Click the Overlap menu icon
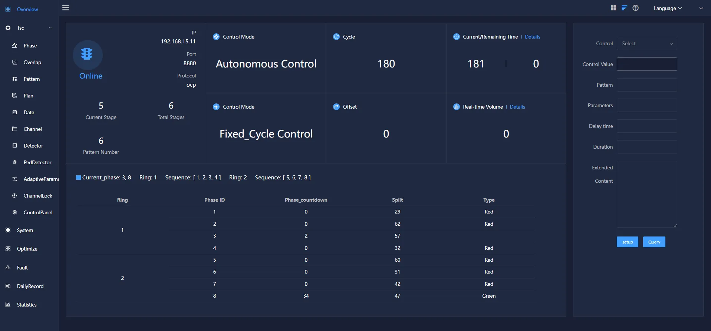This screenshot has width=711, height=331. pyautogui.click(x=15, y=62)
